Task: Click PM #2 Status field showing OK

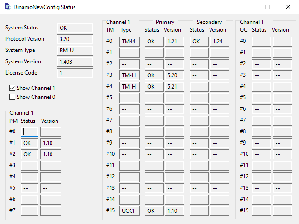Action: [29, 154]
